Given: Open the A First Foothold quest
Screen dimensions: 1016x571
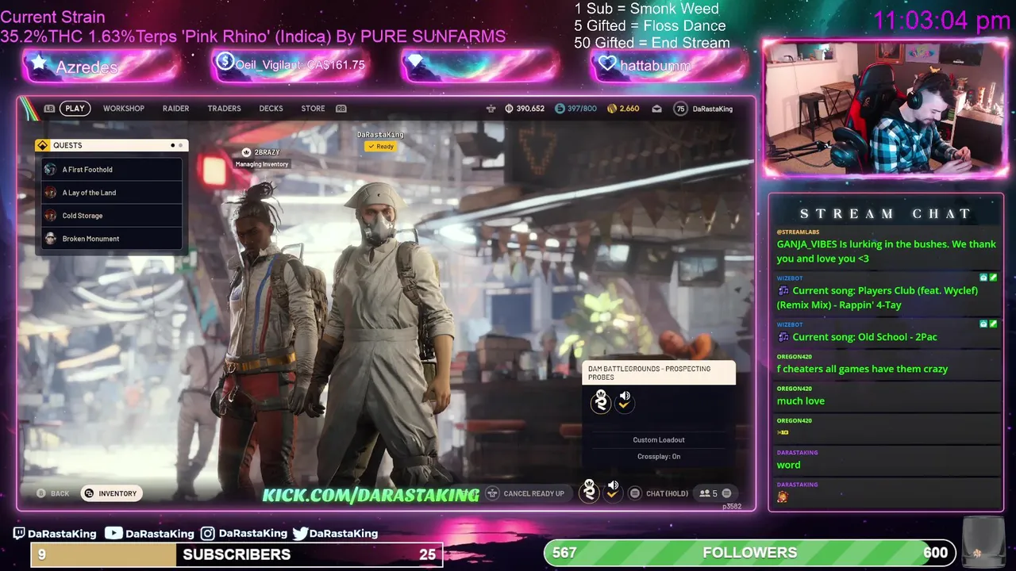Looking at the screenshot, I should coord(112,170).
